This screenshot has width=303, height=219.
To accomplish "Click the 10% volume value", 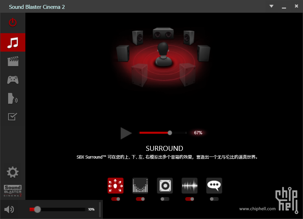I will click(91, 209).
